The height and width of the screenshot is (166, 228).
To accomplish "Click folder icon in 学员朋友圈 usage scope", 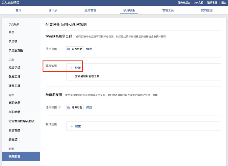I will [x=69, y=107].
